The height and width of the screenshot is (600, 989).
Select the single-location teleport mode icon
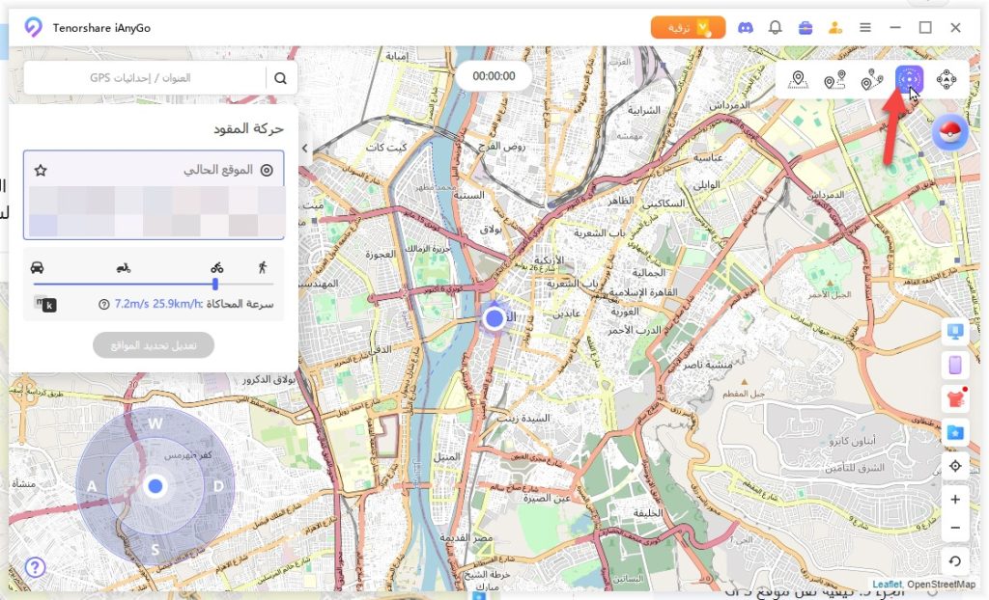tap(798, 79)
